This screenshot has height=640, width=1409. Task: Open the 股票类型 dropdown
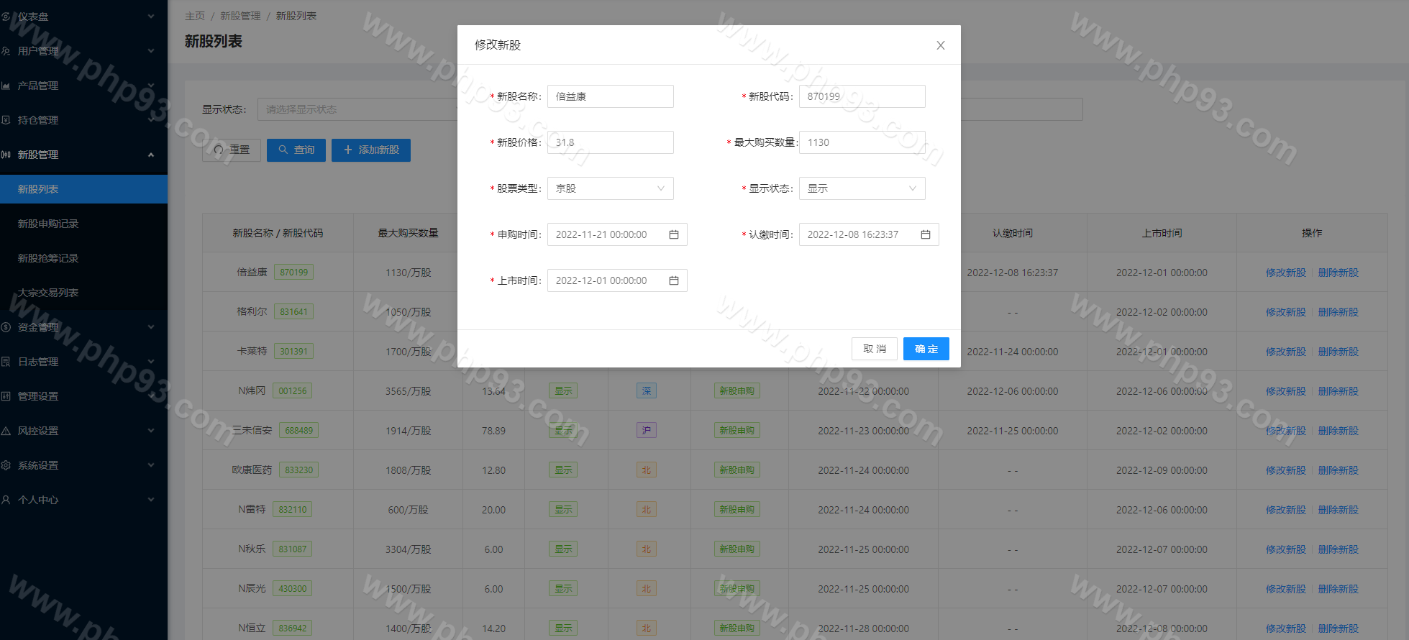tap(610, 188)
